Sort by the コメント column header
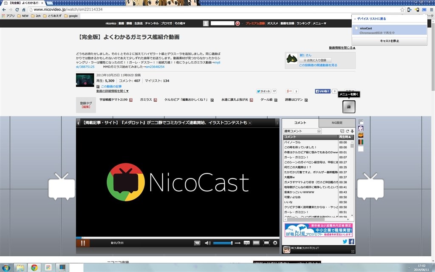435x272 pixels. click(x=311, y=137)
